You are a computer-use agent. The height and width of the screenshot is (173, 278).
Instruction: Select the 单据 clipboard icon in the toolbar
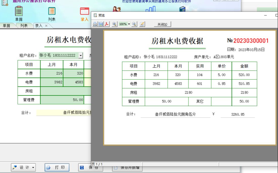[x=18, y=11]
